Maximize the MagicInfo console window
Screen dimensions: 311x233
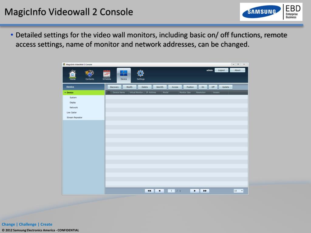tap(238, 64)
